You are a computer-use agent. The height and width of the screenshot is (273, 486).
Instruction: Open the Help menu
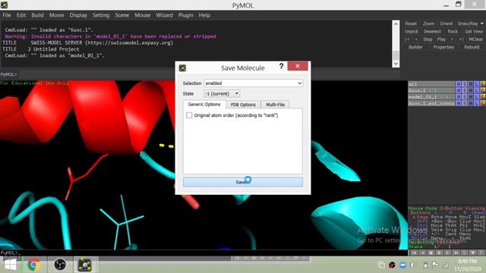click(x=204, y=15)
